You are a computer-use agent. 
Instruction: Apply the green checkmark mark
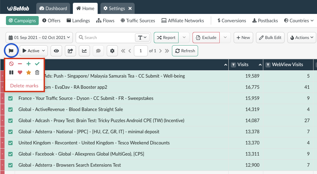(37, 64)
